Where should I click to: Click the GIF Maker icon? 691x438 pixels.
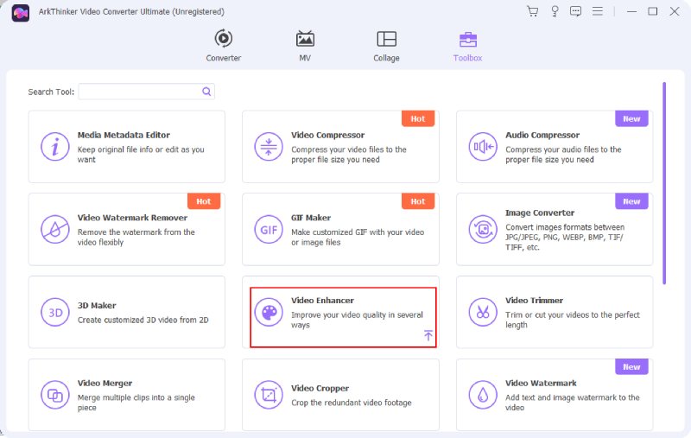point(269,230)
